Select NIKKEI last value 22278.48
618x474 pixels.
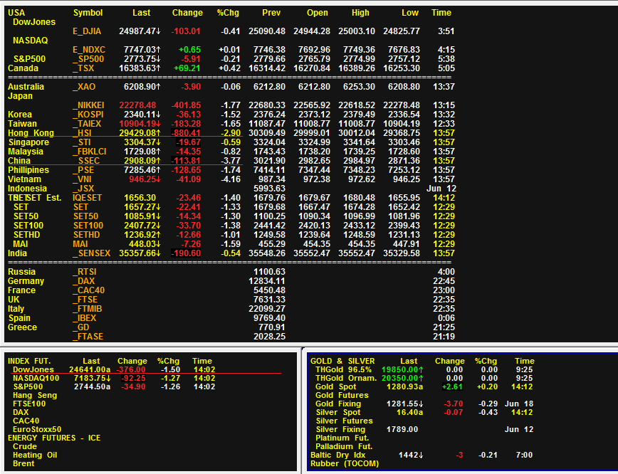pos(137,105)
